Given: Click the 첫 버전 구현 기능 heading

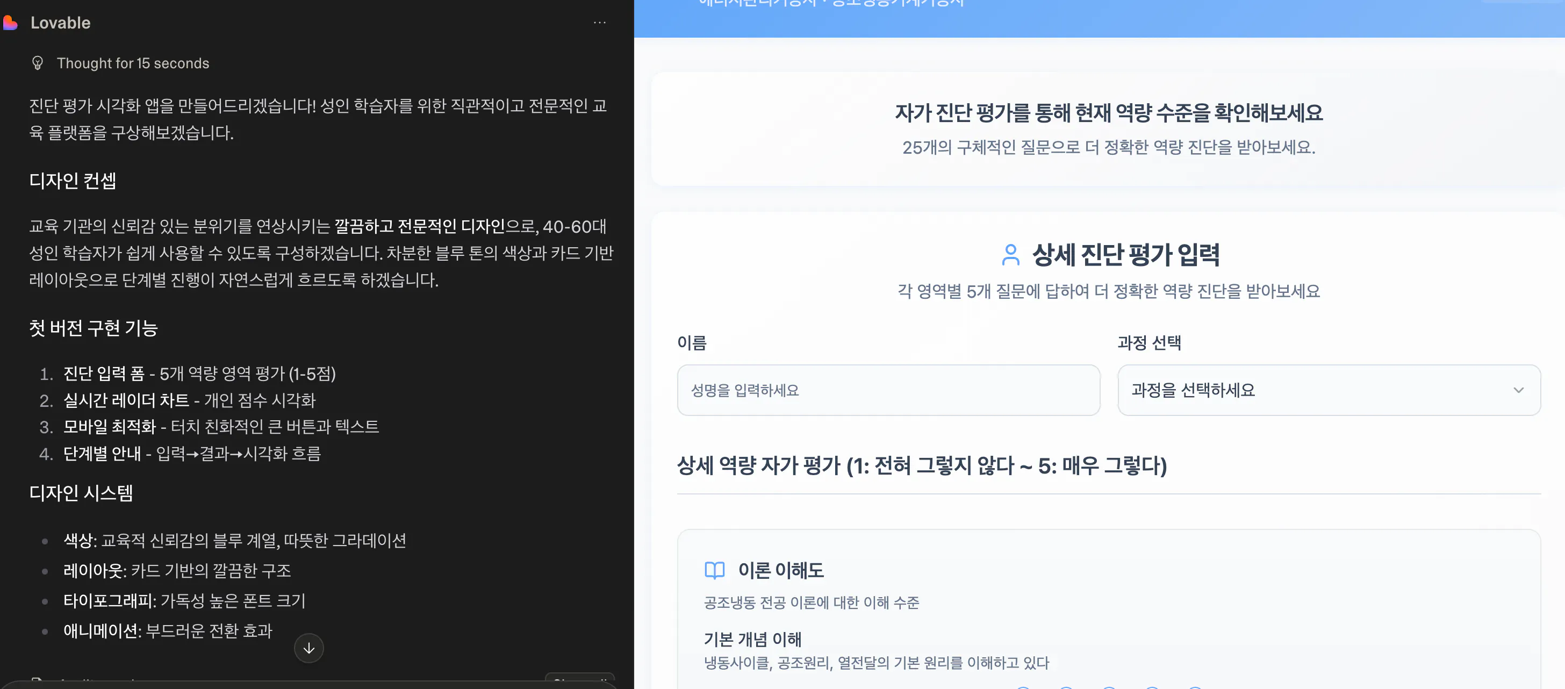Looking at the screenshot, I should [x=94, y=328].
